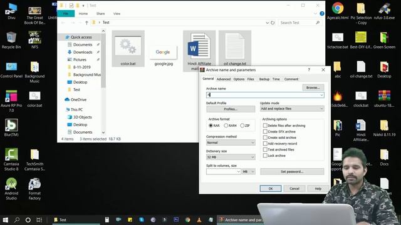Screen dimensions: 401x225
Task: Open the NFS desktop shortcut
Action: (x=34, y=40)
